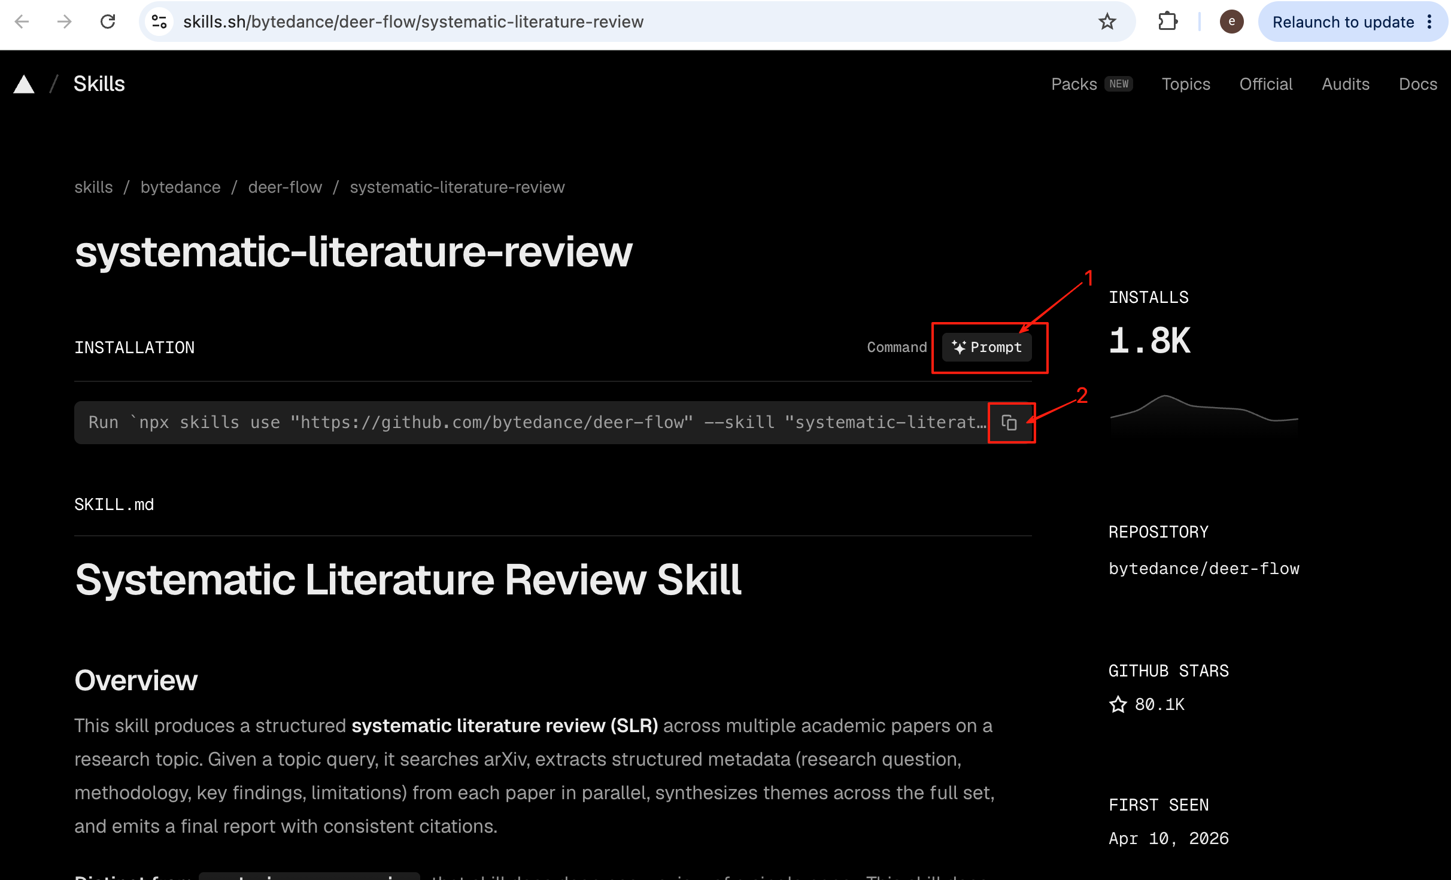Navigate to deer-flow breadcrumb
This screenshot has height=880, width=1451.
tap(285, 187)
